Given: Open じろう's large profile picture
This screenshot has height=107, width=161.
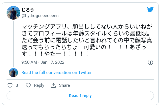Looking at the screenshot, I should tap(13, 13).
